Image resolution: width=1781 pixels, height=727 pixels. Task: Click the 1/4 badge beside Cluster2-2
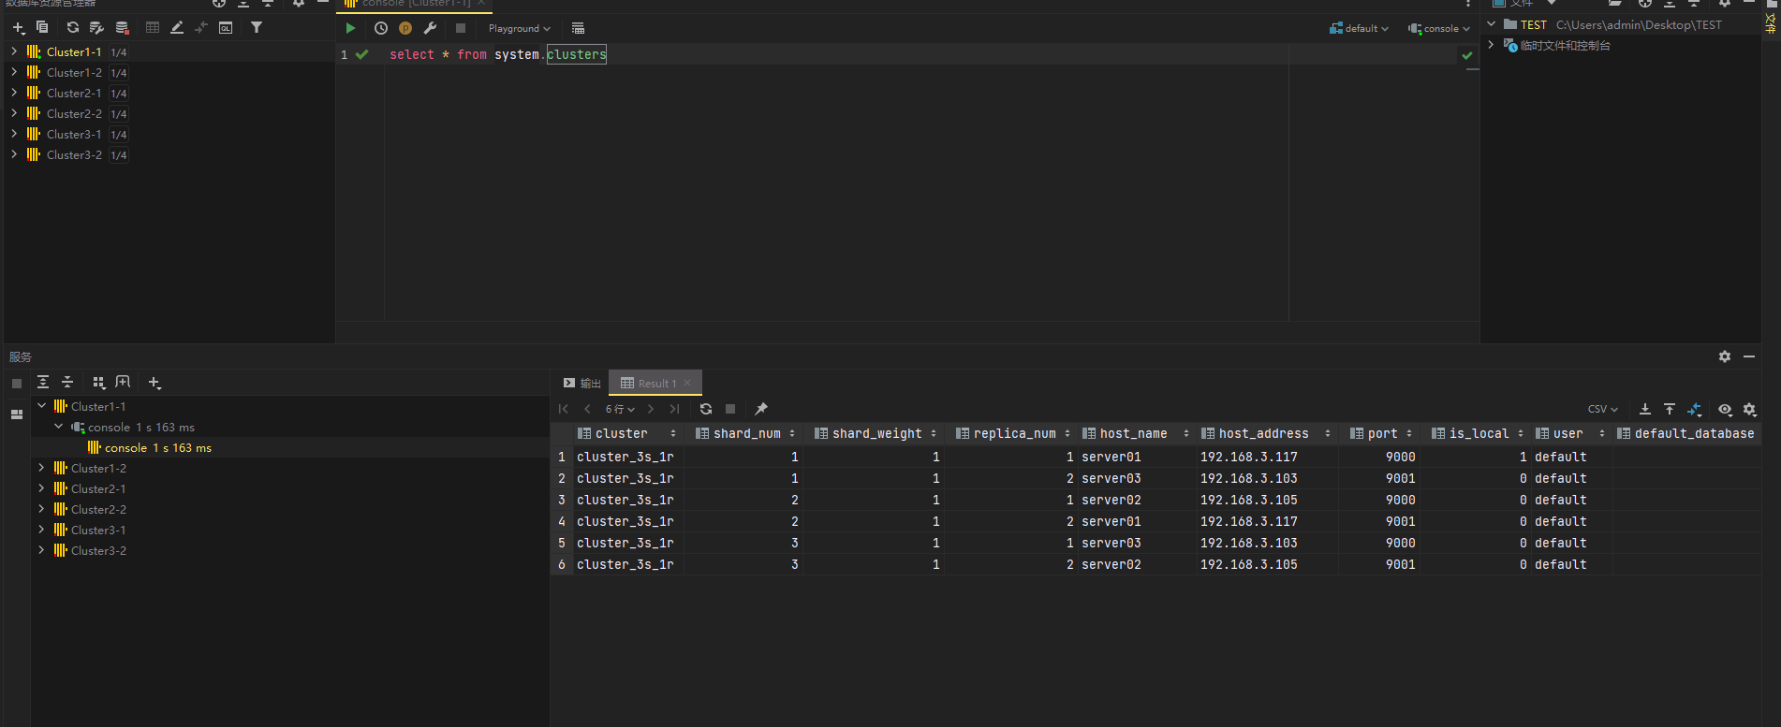tap(119, 114)
